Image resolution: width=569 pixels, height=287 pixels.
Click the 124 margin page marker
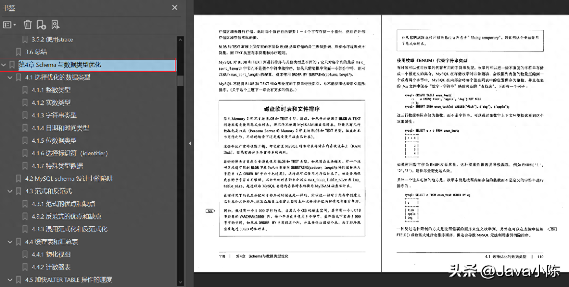(552, 229)
